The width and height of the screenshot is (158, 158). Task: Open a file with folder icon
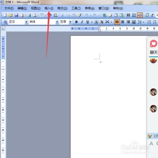click(x=11, y=15)
